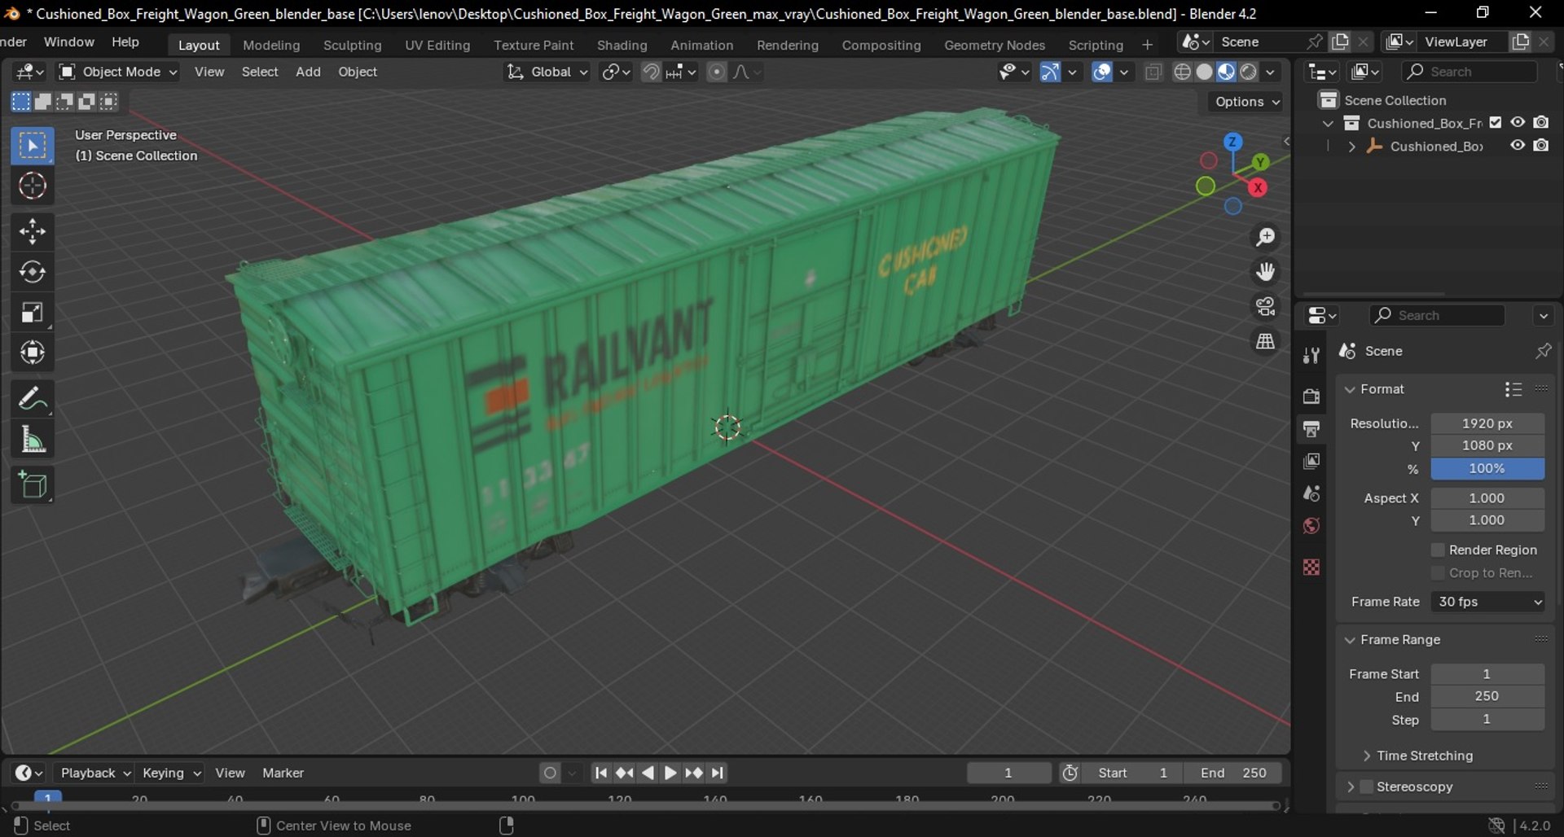Collapse the Format panel
This screenshot has width=1564, height=837.
pyautogui.click(x=1374, y=389)
